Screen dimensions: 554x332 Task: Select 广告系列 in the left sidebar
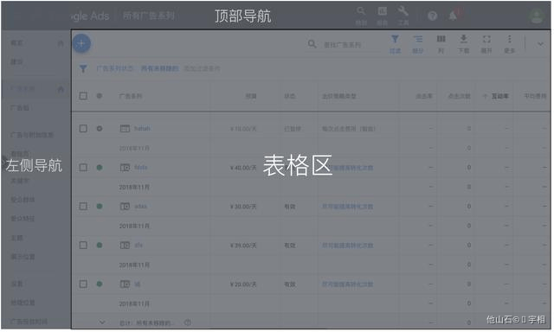[23, 89]
